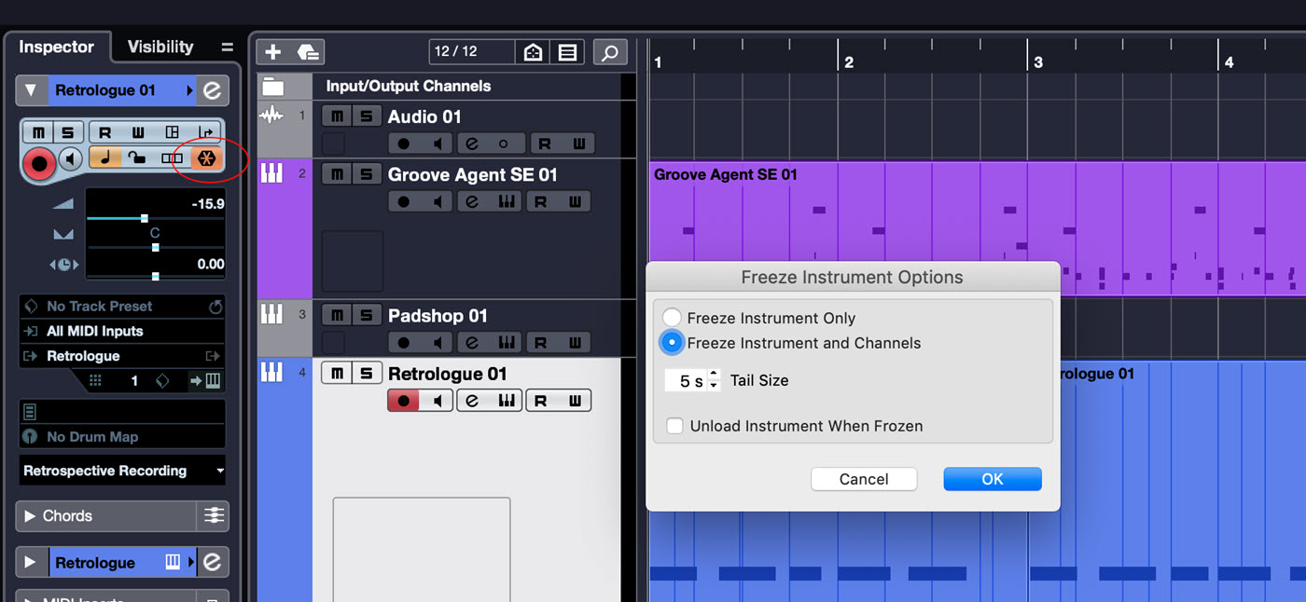Cancel the Freeze Instrument Options dialog
Image resolution: width=1306 pixels, height=602 pixels.
tap(863, 479)
